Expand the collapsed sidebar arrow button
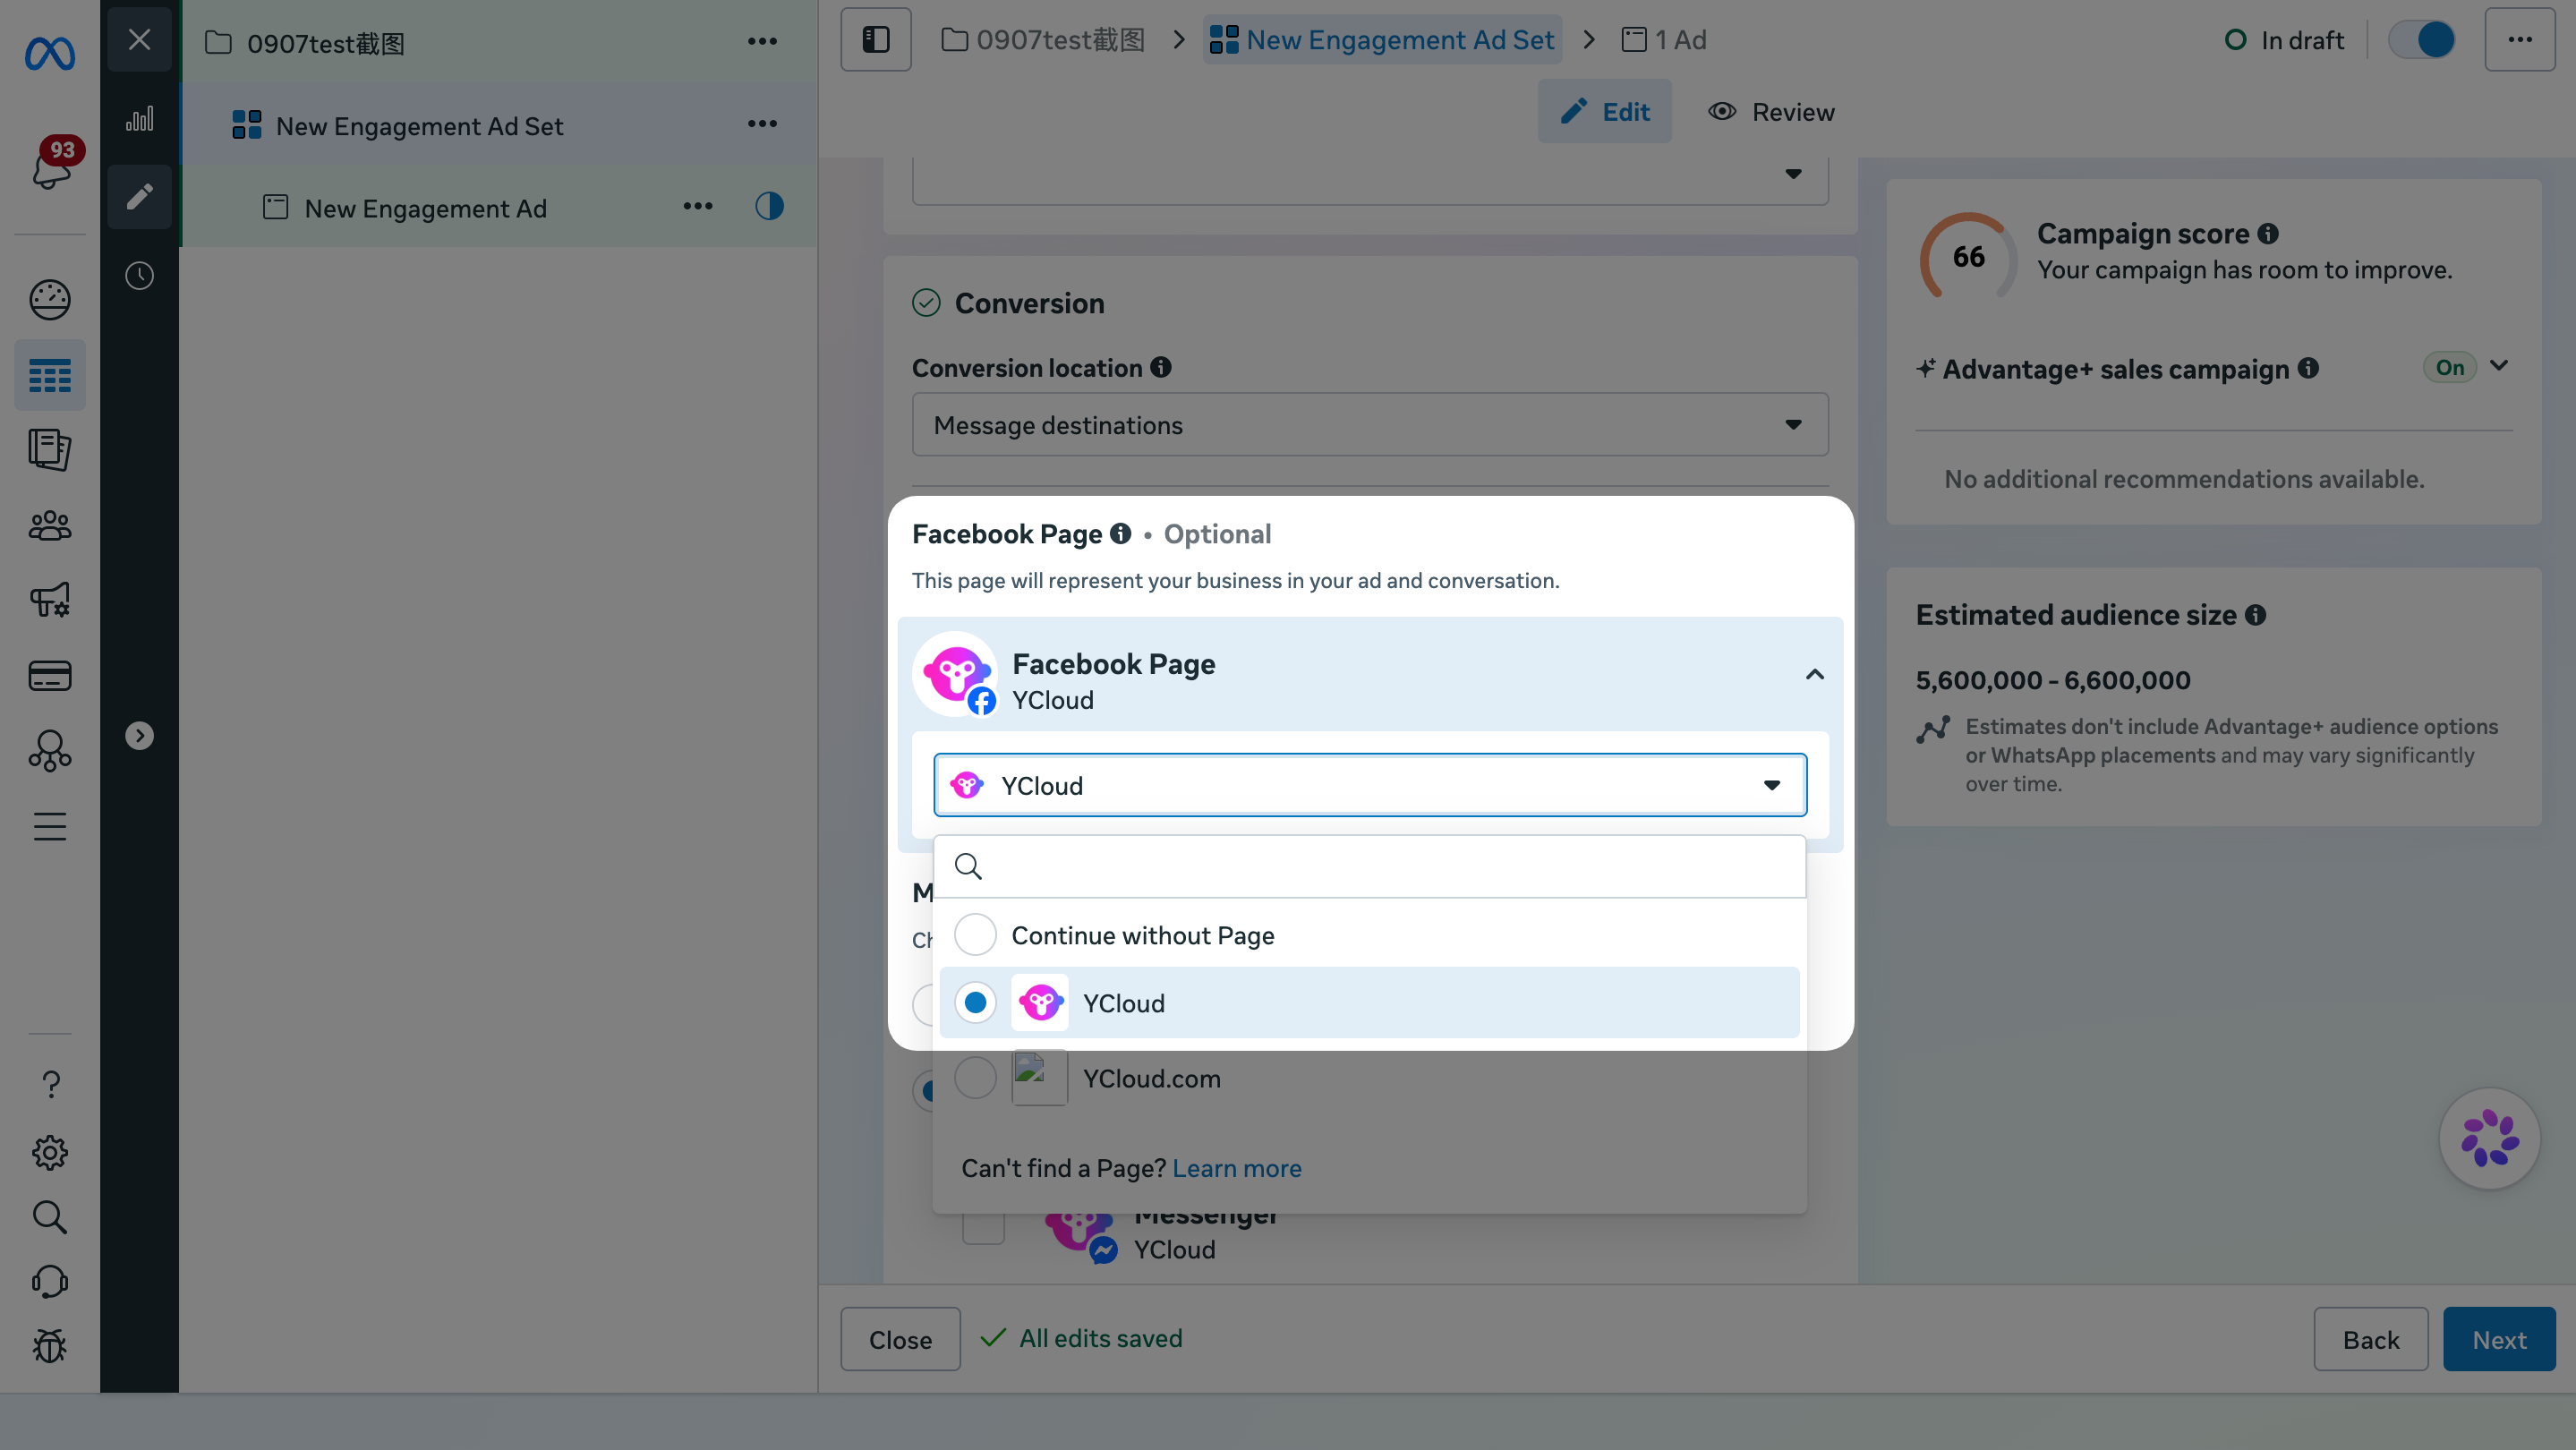The height and width of the screenshot is (1450, 2576). click(x=139, y=735)
